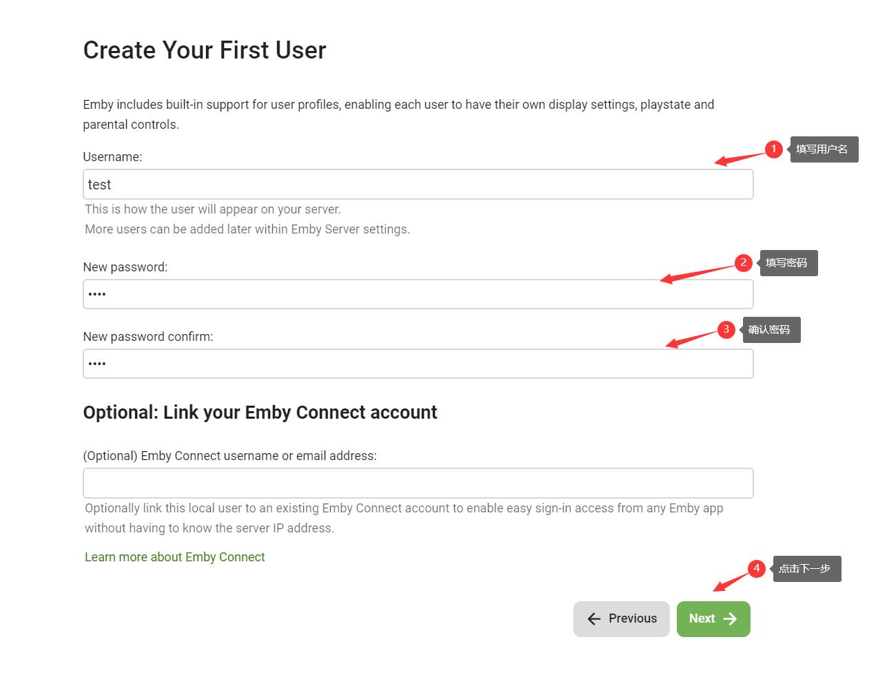The height and width of the screenshot is (677, 887).
Task: Click the Username label text
Action: click(x=112, y=157)
